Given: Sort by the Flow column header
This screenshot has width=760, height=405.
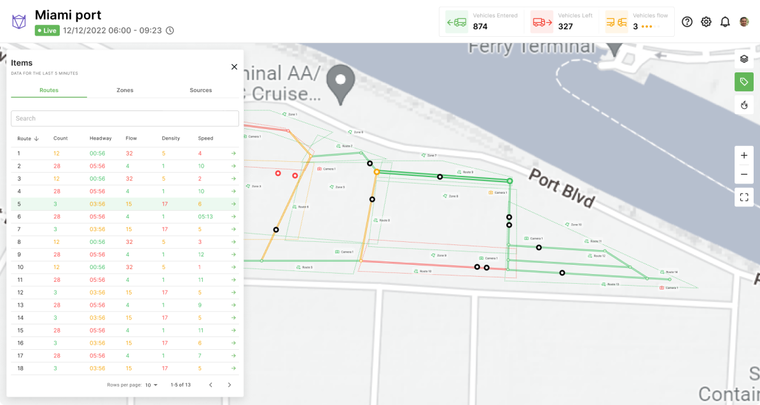Looking at the screenshot, I should pos(132,138).
